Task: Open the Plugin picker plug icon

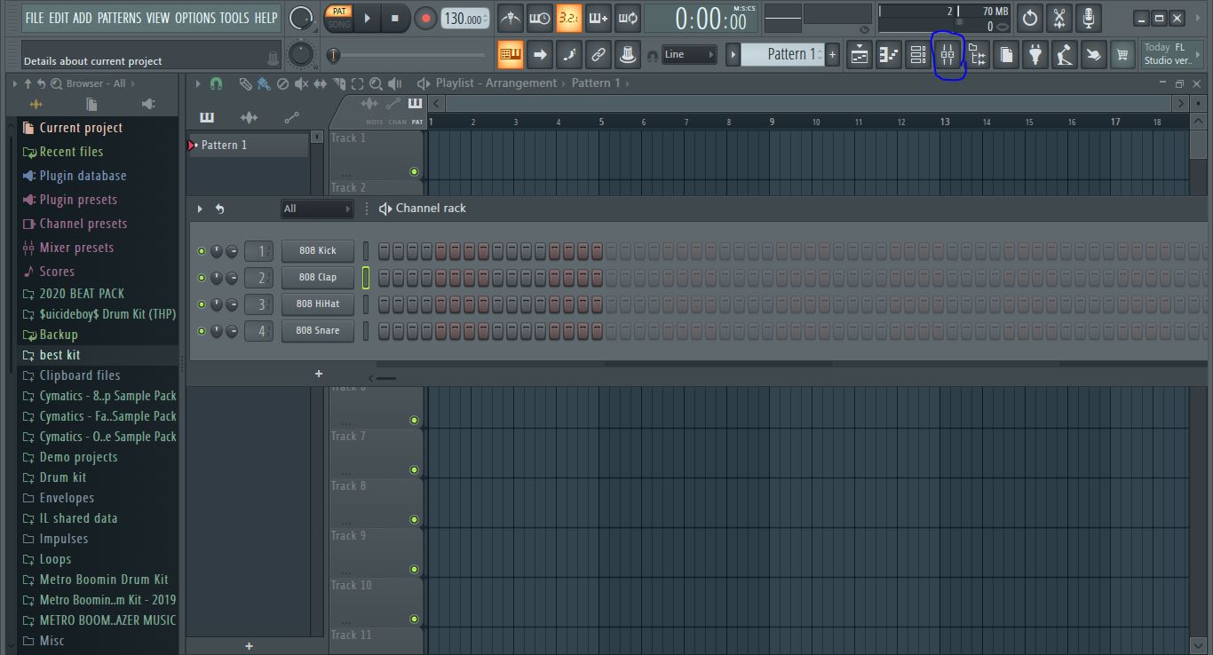Action: click(x=1035, y=55)
